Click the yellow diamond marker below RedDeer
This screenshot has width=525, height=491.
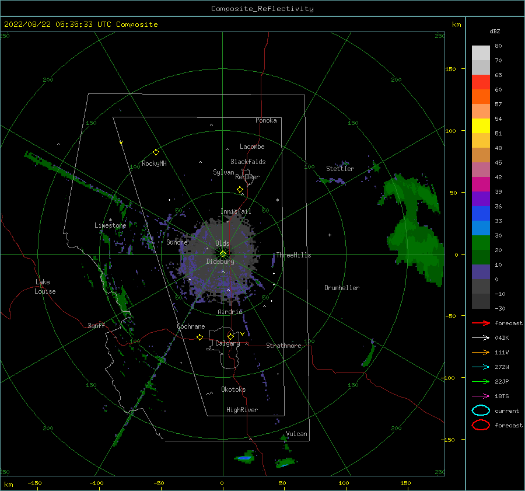240,190
